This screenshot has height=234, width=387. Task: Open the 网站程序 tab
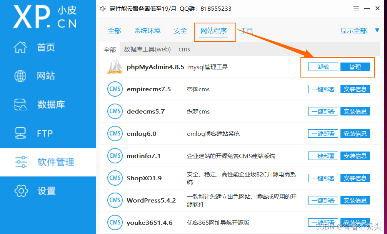point(215,30)
